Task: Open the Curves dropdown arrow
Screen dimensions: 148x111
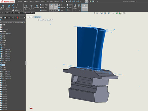Action: point(79,10)
